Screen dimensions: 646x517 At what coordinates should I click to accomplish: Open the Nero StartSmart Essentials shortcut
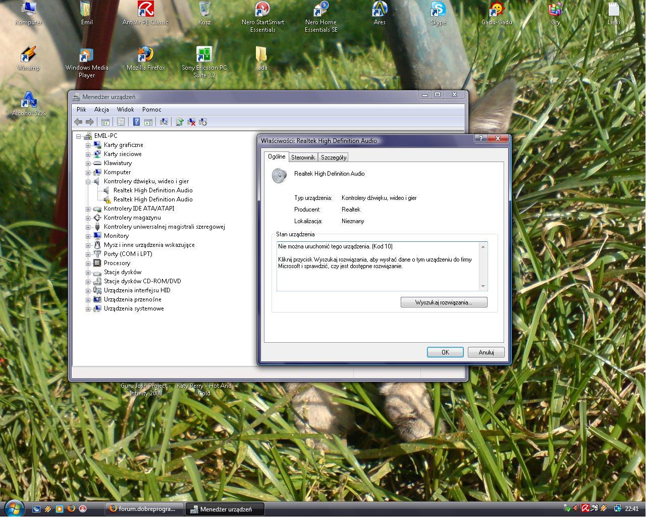tap(262, 17)
